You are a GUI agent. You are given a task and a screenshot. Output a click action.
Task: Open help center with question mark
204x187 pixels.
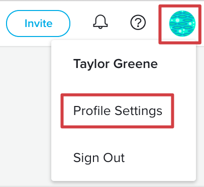click(138, 22)
